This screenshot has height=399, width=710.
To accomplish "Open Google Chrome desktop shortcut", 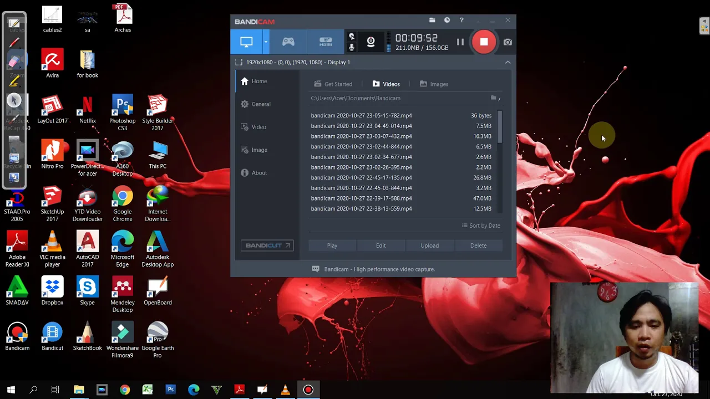I will (x=122, y=204).
